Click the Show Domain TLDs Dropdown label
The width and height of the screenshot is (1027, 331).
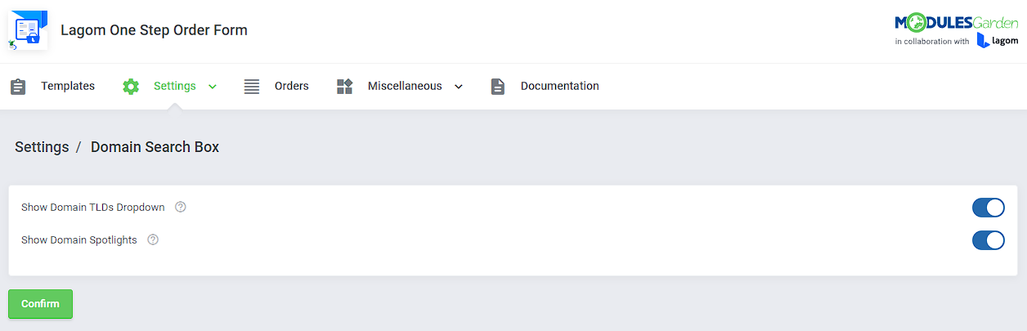click(93, 208)
